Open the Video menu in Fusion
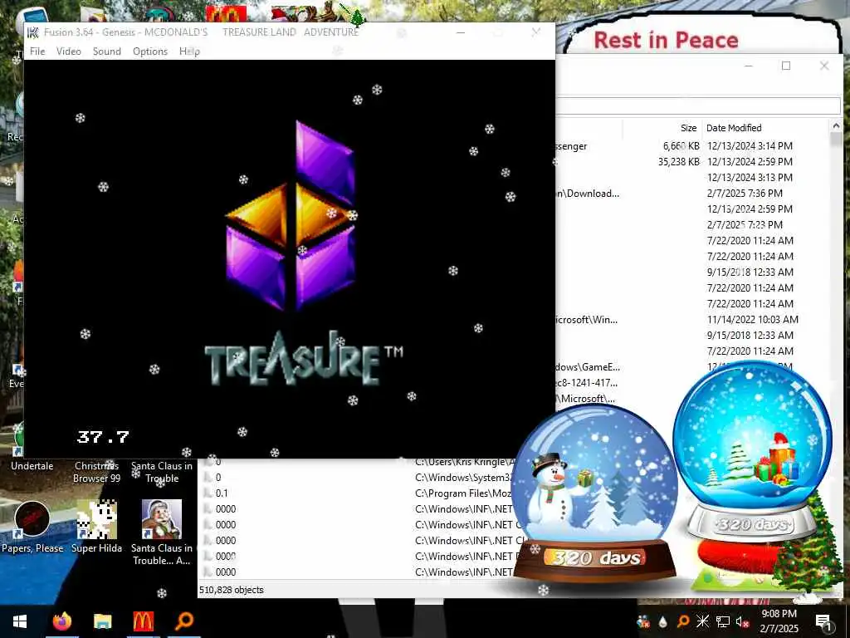 68,51
